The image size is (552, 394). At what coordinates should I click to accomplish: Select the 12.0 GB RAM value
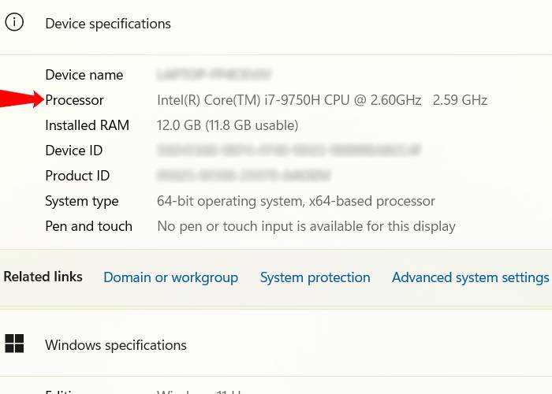click(227, 125)
